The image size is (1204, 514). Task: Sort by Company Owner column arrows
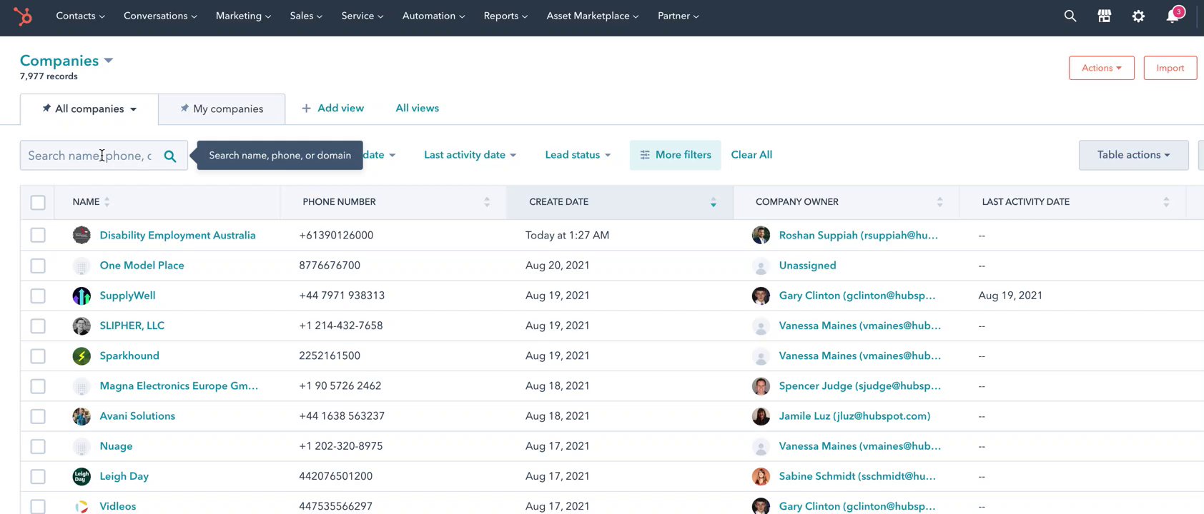939,202
